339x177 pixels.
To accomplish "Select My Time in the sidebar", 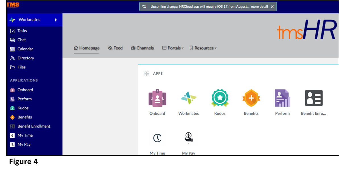I will tap(21, 135).
